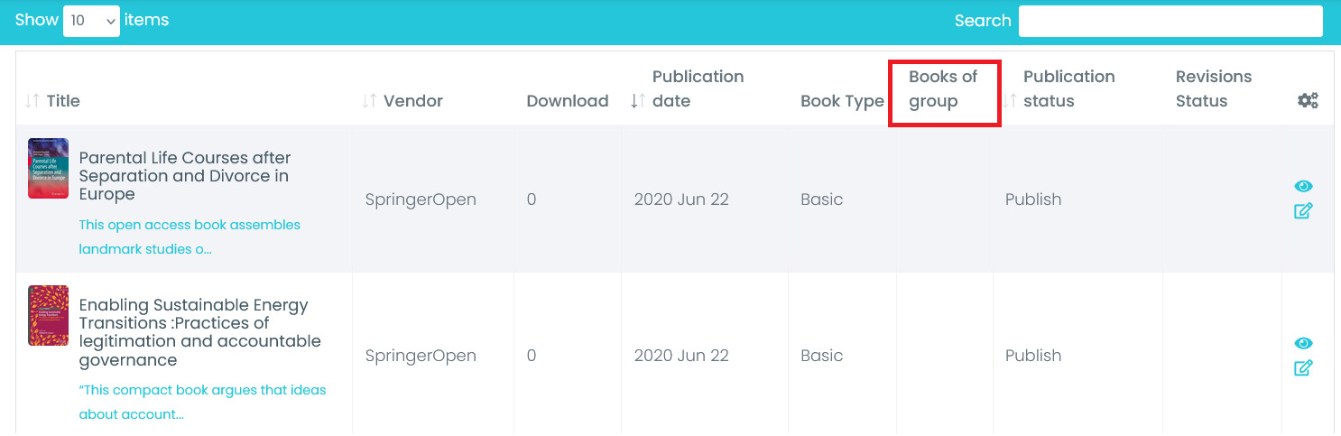Open Enabling Sustainable Energy book cover thumbnail
Image resolution: width=1341 pixels, height=436 pixels.
tap(48, 315)
